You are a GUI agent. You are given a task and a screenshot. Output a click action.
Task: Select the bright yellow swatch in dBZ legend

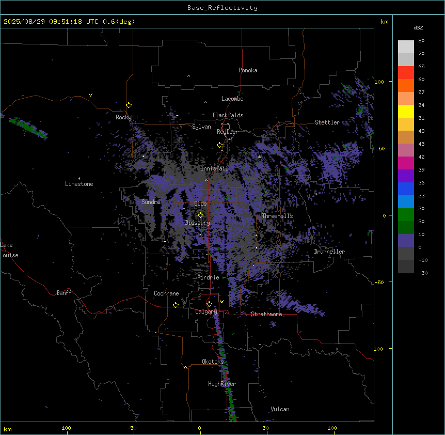(x=406, y=111)
